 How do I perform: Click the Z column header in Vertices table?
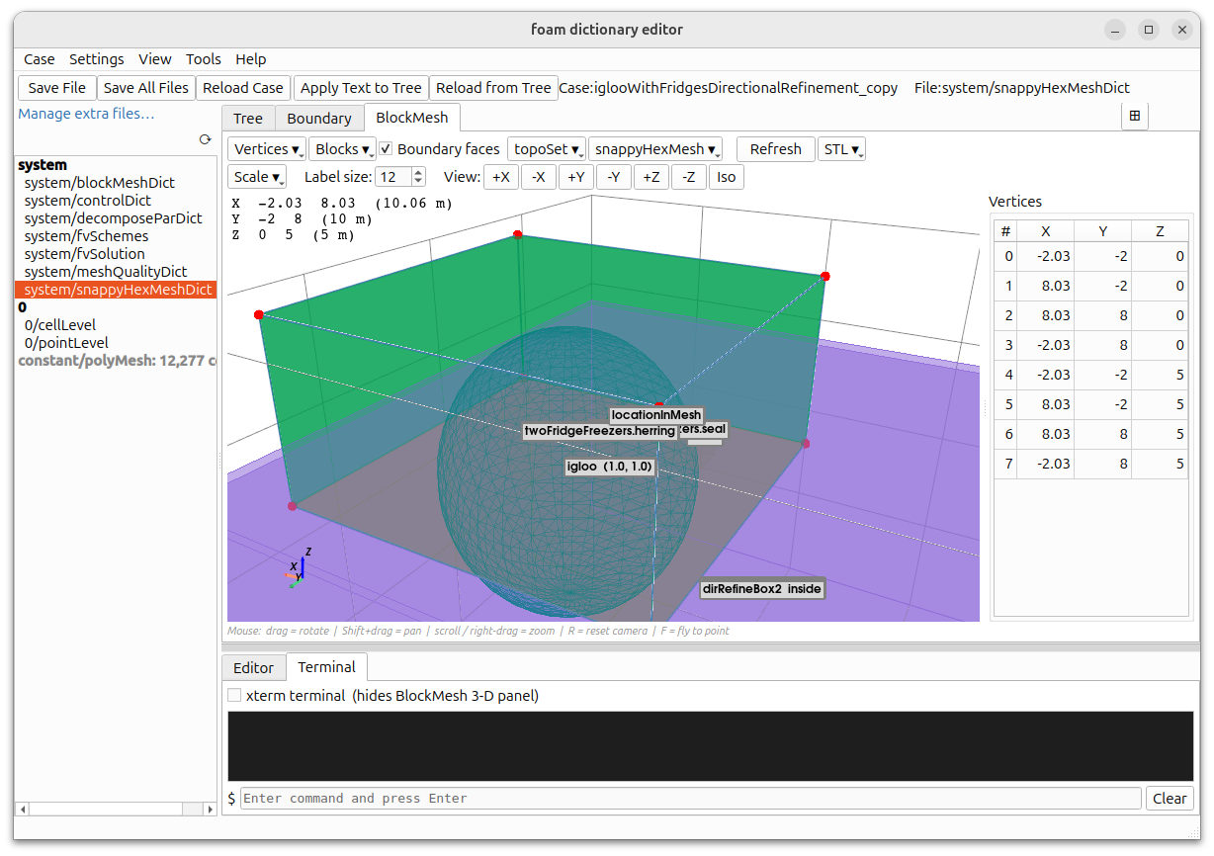[x=1160, y=231]
